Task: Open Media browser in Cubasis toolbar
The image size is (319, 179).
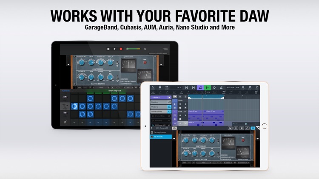Action: pos(153,87)
